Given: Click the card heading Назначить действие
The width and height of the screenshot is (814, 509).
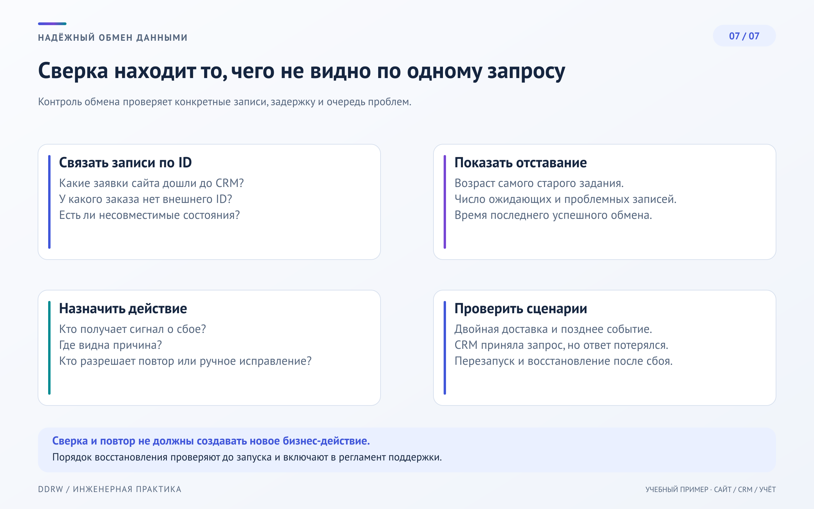Looking at the screenshot, I should 123,309.
